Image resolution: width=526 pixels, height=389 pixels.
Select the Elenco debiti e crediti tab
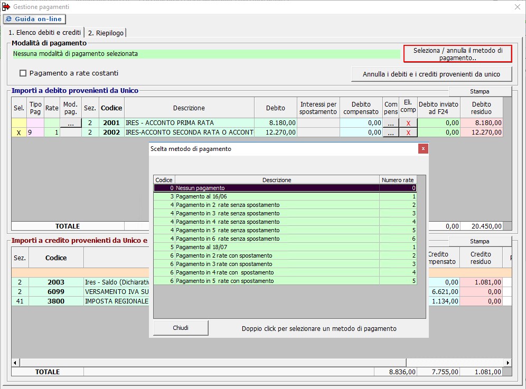pyautogui.click(x=44, y=33)
